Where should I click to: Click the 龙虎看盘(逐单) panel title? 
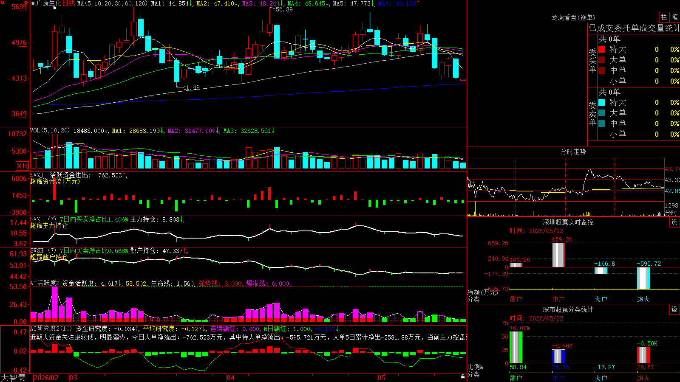[573, 17]
